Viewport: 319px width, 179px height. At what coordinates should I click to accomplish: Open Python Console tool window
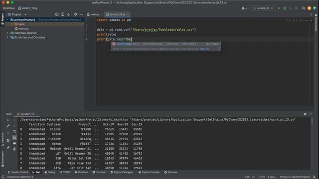click(x=149, y=173)
